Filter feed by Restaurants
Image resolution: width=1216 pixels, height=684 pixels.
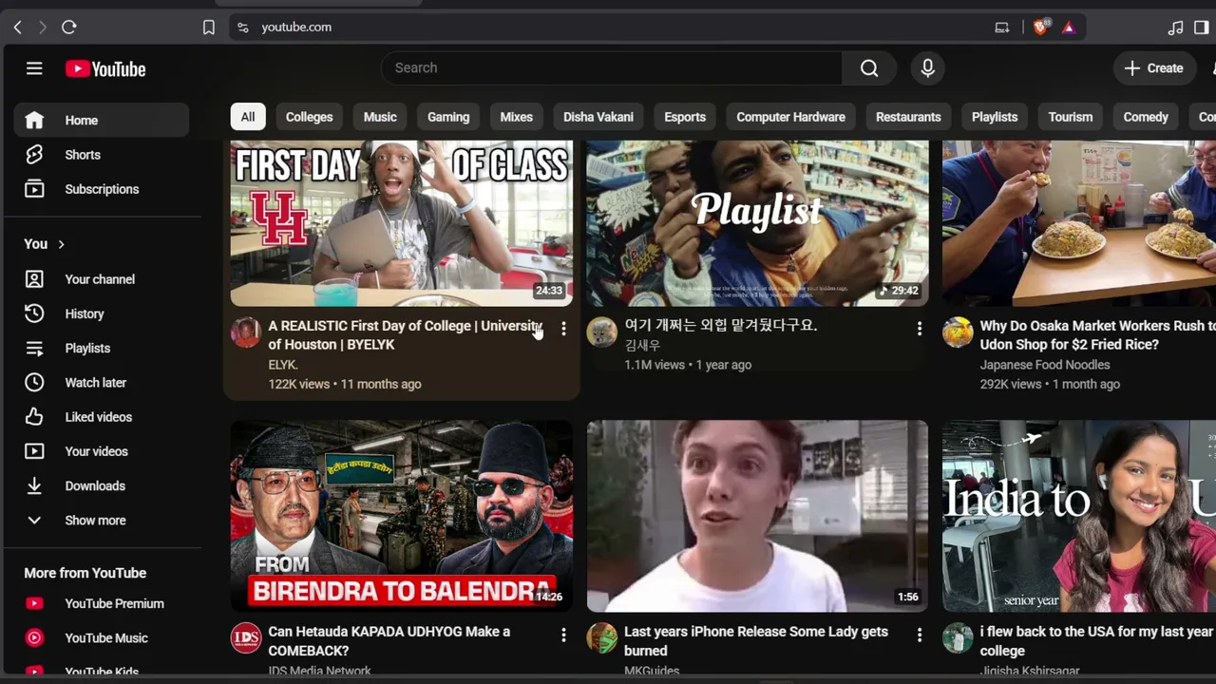pos(908,117)
